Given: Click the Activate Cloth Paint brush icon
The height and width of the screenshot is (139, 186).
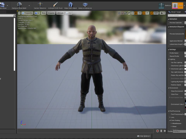Looking at the screenshot, I should click(55, 5).
